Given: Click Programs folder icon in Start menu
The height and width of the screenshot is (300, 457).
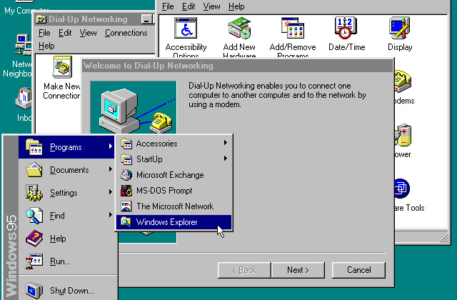Looking at the screenshot, I should pyautogui.click(x=34, y=147).
